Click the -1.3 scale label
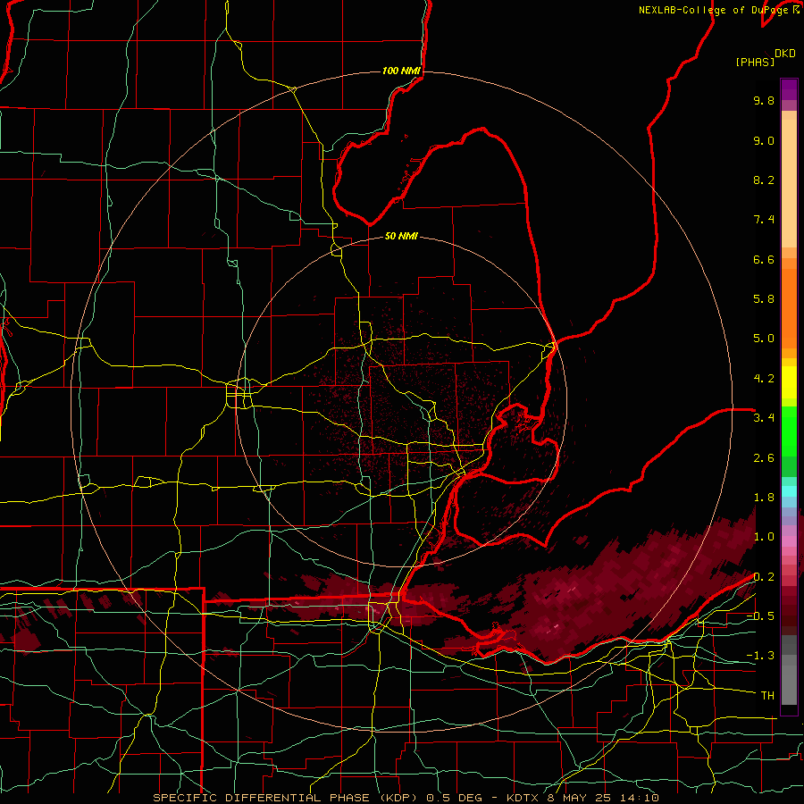This screenshot has height=804, width=804. click(760, 656)
